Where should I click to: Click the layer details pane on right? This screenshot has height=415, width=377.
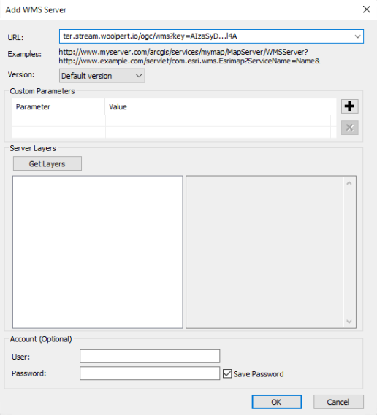point(265,252)
